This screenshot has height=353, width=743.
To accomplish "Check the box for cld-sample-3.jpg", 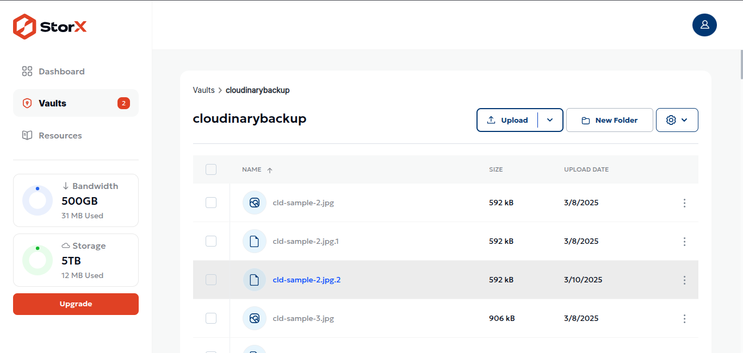I will point(211,318).
